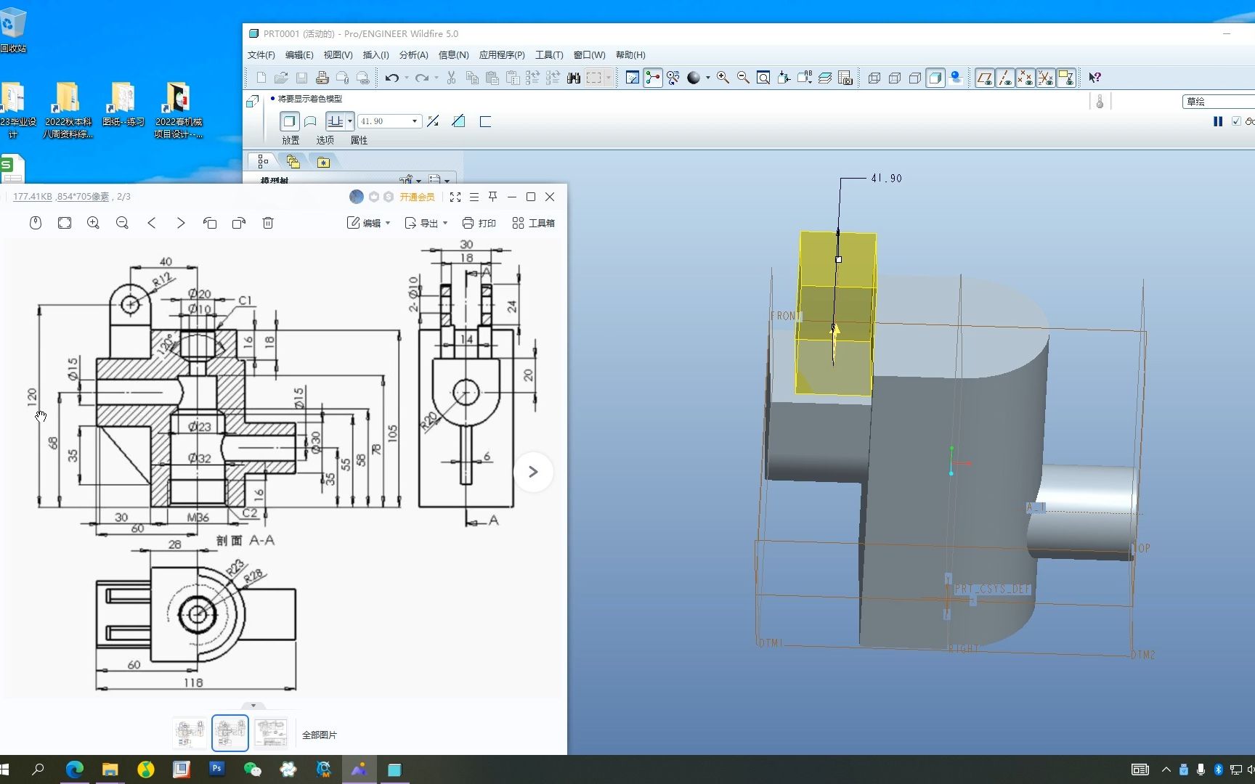Screen dimensions: 1255x784
Task: Toggle the preview checkbox beside glasses icon
Action: [1236, 121]
